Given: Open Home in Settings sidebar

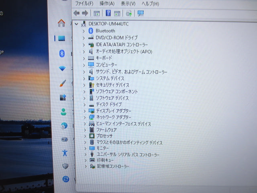Looking at the screenshot, I should (x=61, y=23).
